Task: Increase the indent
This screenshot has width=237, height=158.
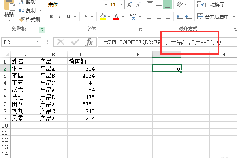Action: pos(188,17)
